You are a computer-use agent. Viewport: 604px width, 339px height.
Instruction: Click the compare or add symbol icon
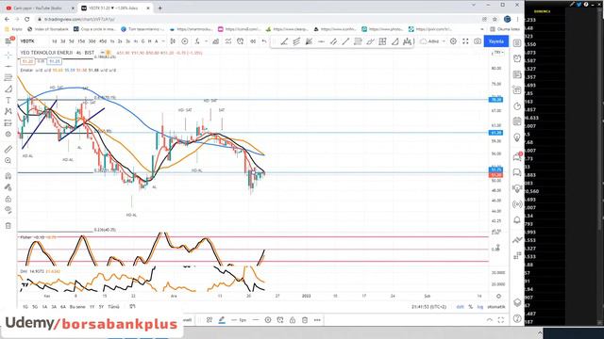(x=185, y=41)
